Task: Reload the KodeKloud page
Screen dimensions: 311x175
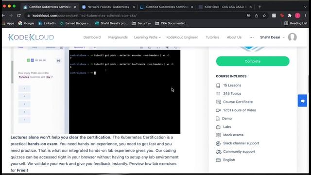Action: point(19,16)
